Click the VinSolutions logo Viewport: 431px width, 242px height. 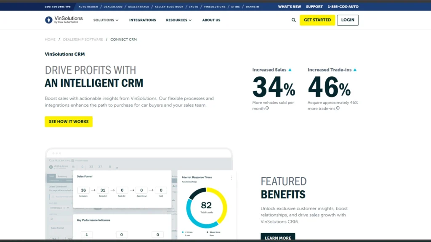[64, 20]
